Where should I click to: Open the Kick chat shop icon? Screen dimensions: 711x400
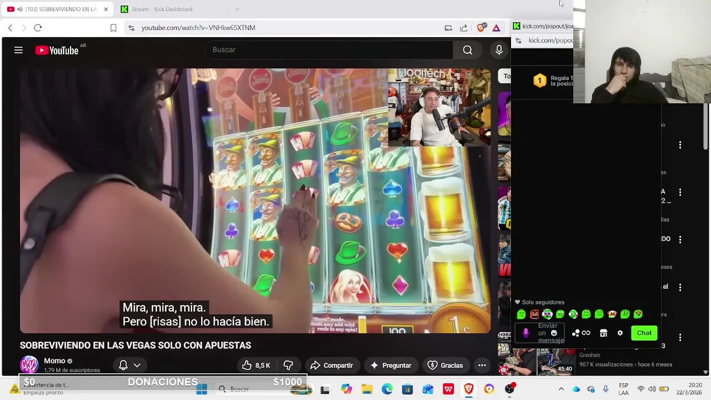[603, 333]
